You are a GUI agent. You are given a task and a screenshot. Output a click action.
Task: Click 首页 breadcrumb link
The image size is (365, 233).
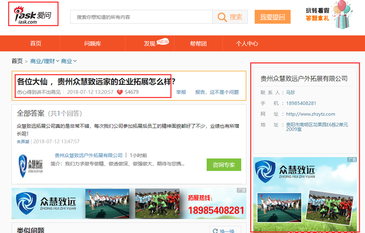(17, 61)
